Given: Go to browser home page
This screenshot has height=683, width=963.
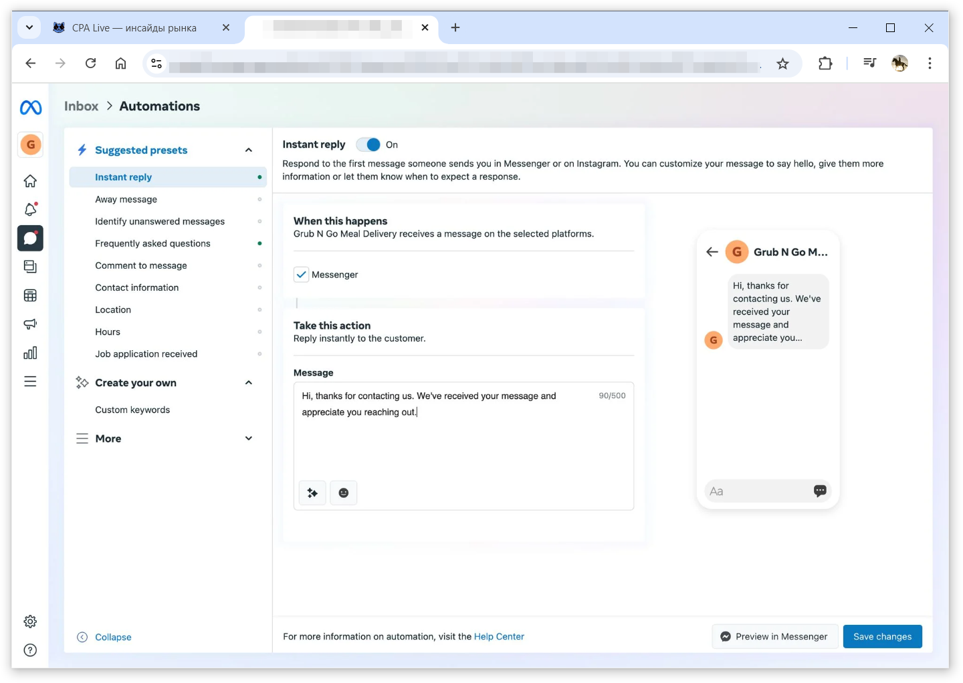Looking at the screenshot, I should (x=121, y=63).
